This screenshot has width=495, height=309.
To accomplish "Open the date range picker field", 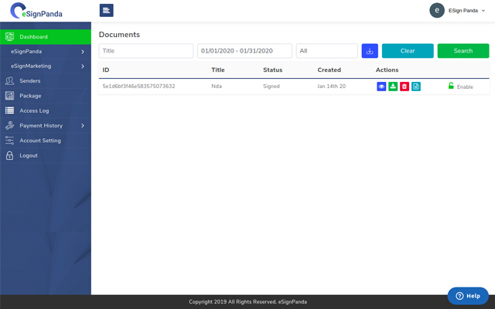I will pyautogui.click(x=244, y=51).
